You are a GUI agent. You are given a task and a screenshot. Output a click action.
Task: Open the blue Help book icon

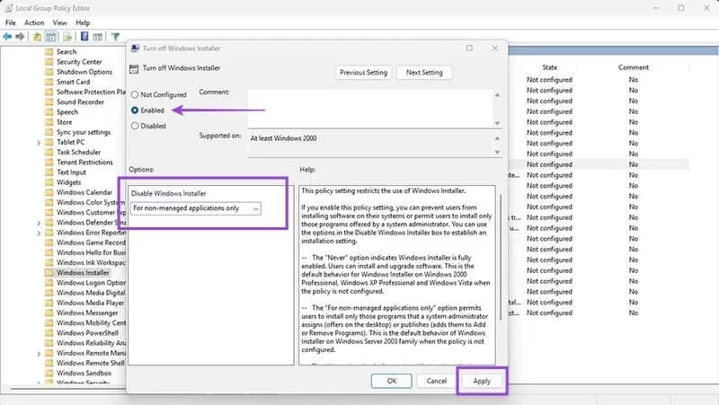click(84, 37)
